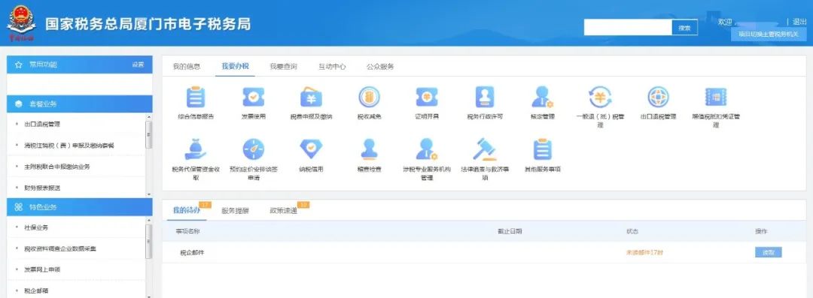This screenshot has height=298, width=813.
Task: Open 税费申报及缴纳 icon
Action: coord(311,97)
